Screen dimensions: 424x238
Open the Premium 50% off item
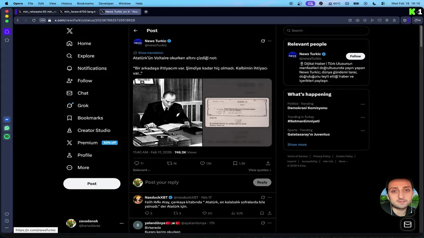tap(92, 143)
